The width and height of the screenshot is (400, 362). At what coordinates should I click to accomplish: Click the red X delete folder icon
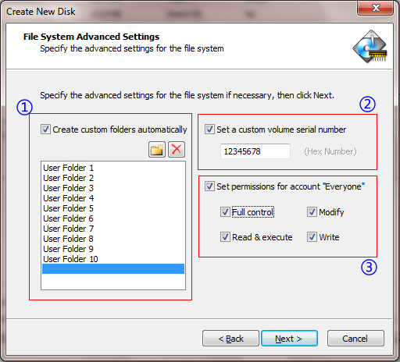point(177,150)
